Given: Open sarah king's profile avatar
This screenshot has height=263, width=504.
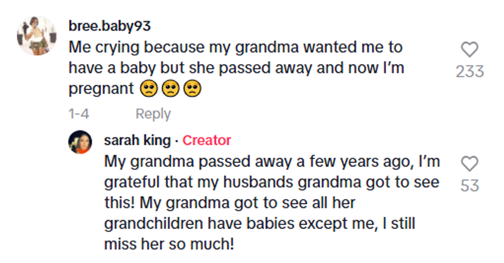Looking at the screenshot, I should (x=80, y=142).
